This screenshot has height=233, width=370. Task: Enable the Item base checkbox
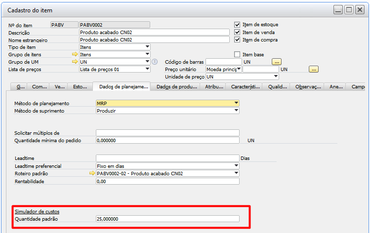pyautogui.click(x=237, y=54)
